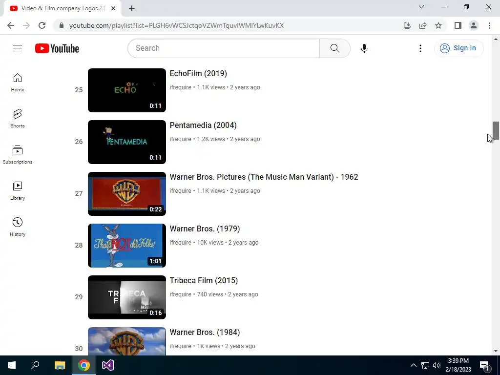Image resolution: width=500 pixels, height=375 pixels.
Task: Open network status in the tray
Action: [425, 365]
